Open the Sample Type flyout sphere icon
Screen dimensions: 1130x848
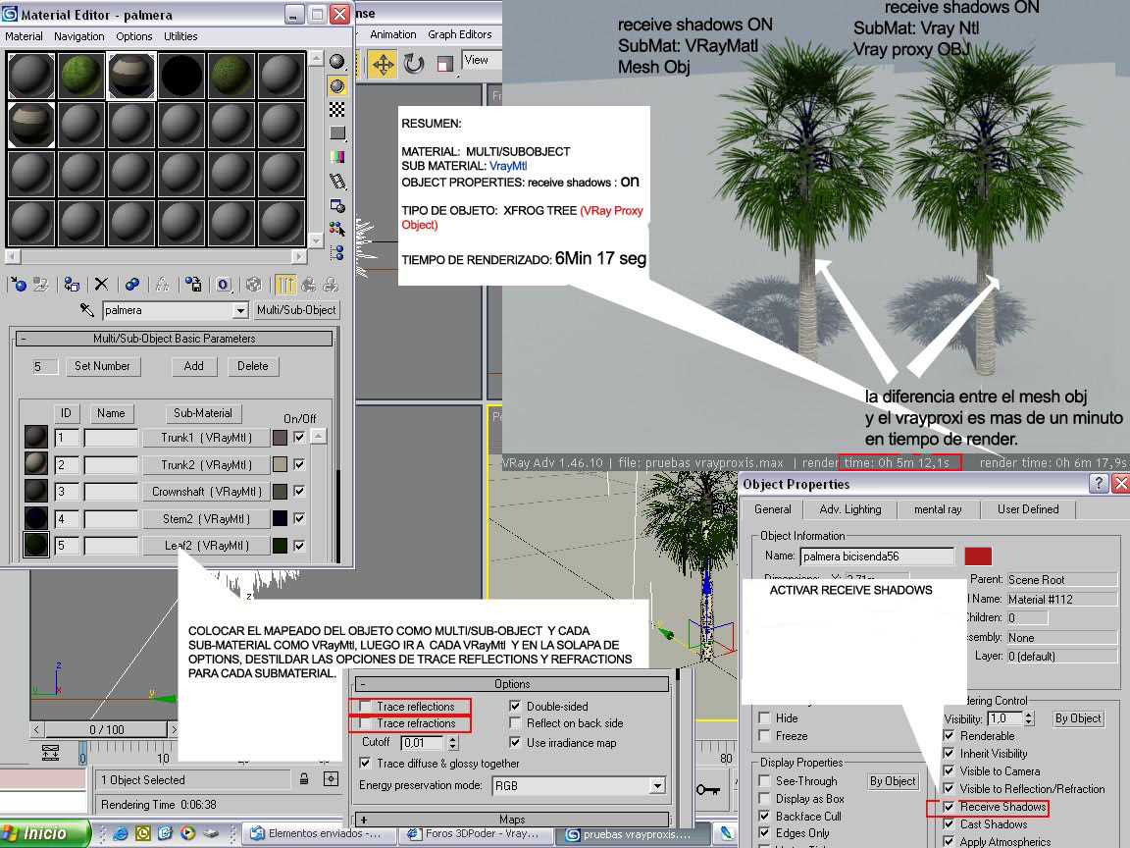tap(336, 61)
